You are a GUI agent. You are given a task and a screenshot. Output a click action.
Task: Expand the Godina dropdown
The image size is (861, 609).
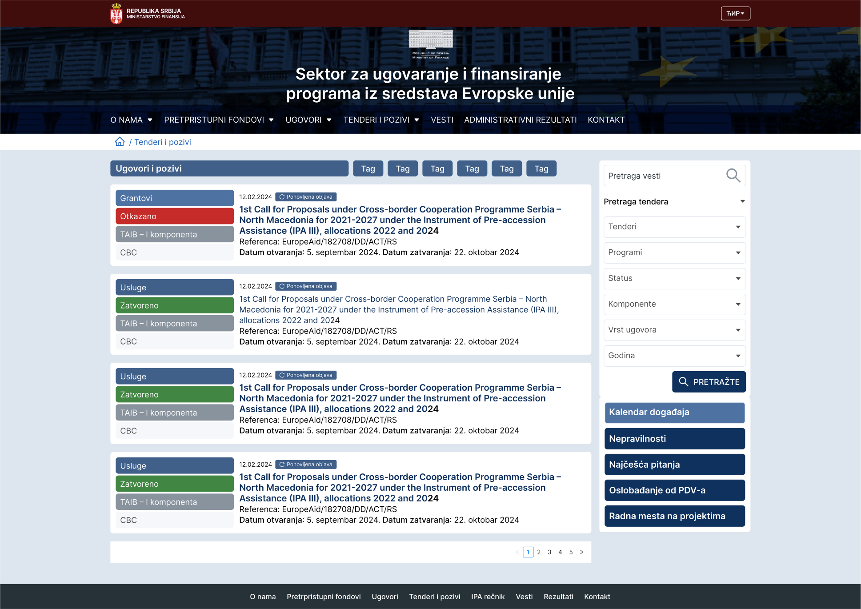click(674, 356)
